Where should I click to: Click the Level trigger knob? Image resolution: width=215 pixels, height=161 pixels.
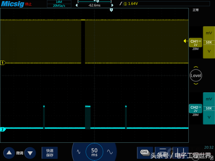(196, 75)
